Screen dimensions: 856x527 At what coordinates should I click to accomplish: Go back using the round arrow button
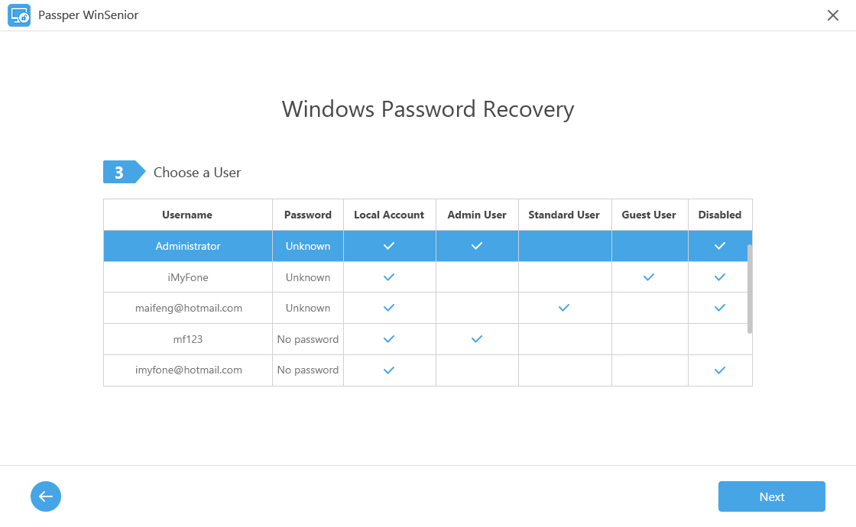(x=46, y=496)
